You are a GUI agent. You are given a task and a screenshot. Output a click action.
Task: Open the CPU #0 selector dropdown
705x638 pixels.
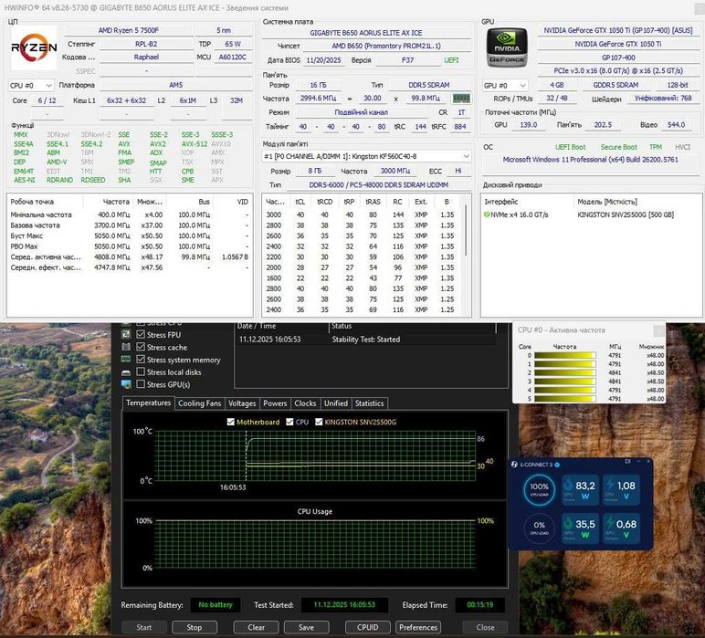coord(31,86)
